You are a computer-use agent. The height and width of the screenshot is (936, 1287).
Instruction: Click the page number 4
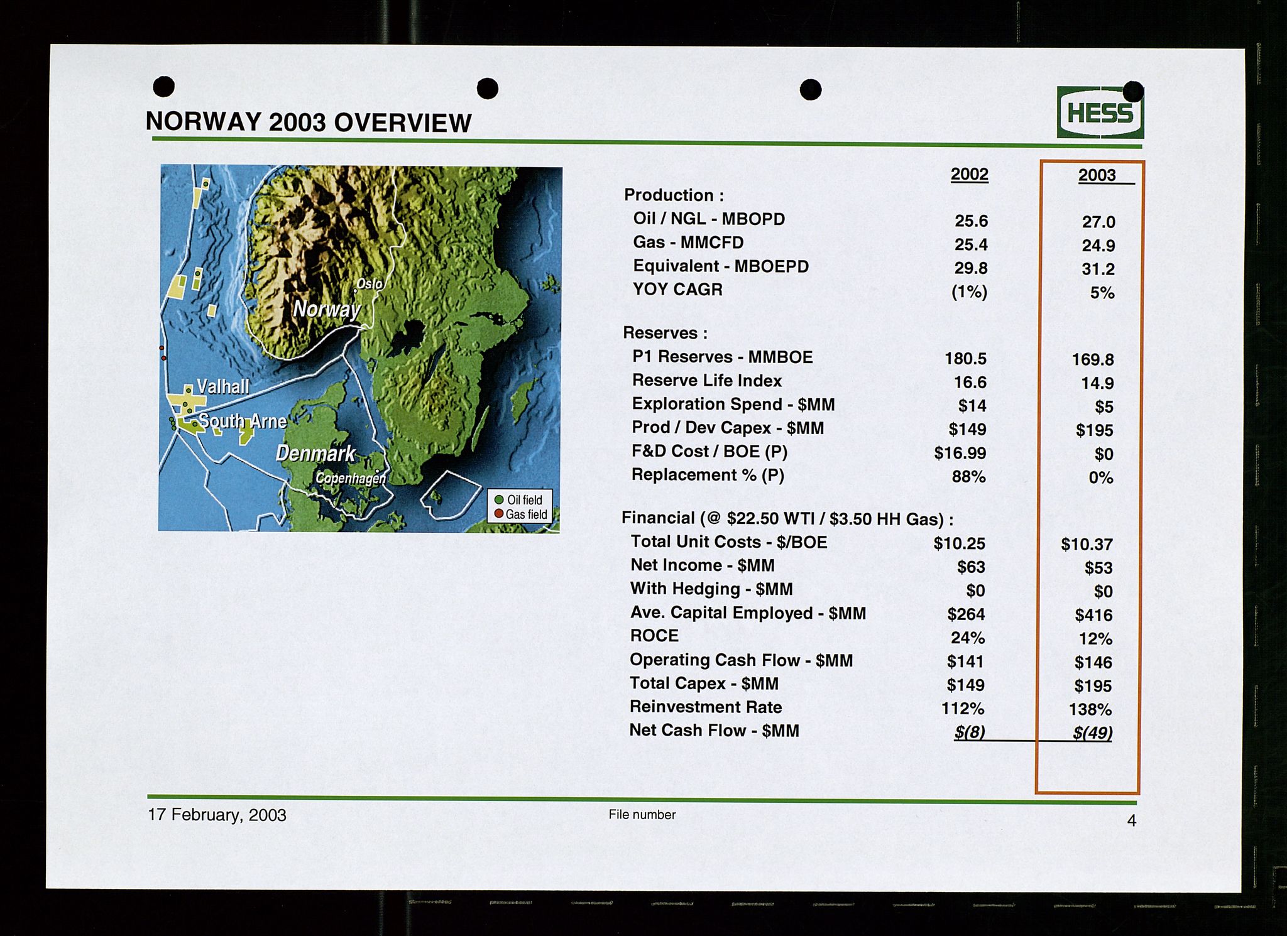coord(1132,821)
